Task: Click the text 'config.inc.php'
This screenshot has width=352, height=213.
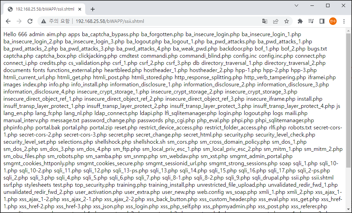Action: click(x=276, y=56)
